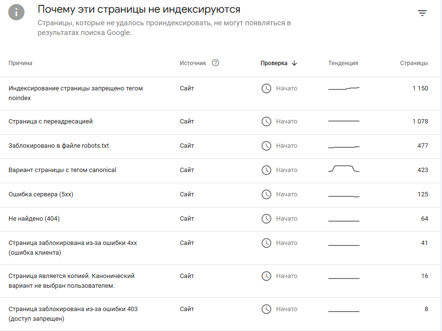
Task: Open row for 4xx client error pages
Action: point(220,248)
